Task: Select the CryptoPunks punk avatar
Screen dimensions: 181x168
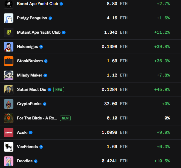Action: coord(9,104)
